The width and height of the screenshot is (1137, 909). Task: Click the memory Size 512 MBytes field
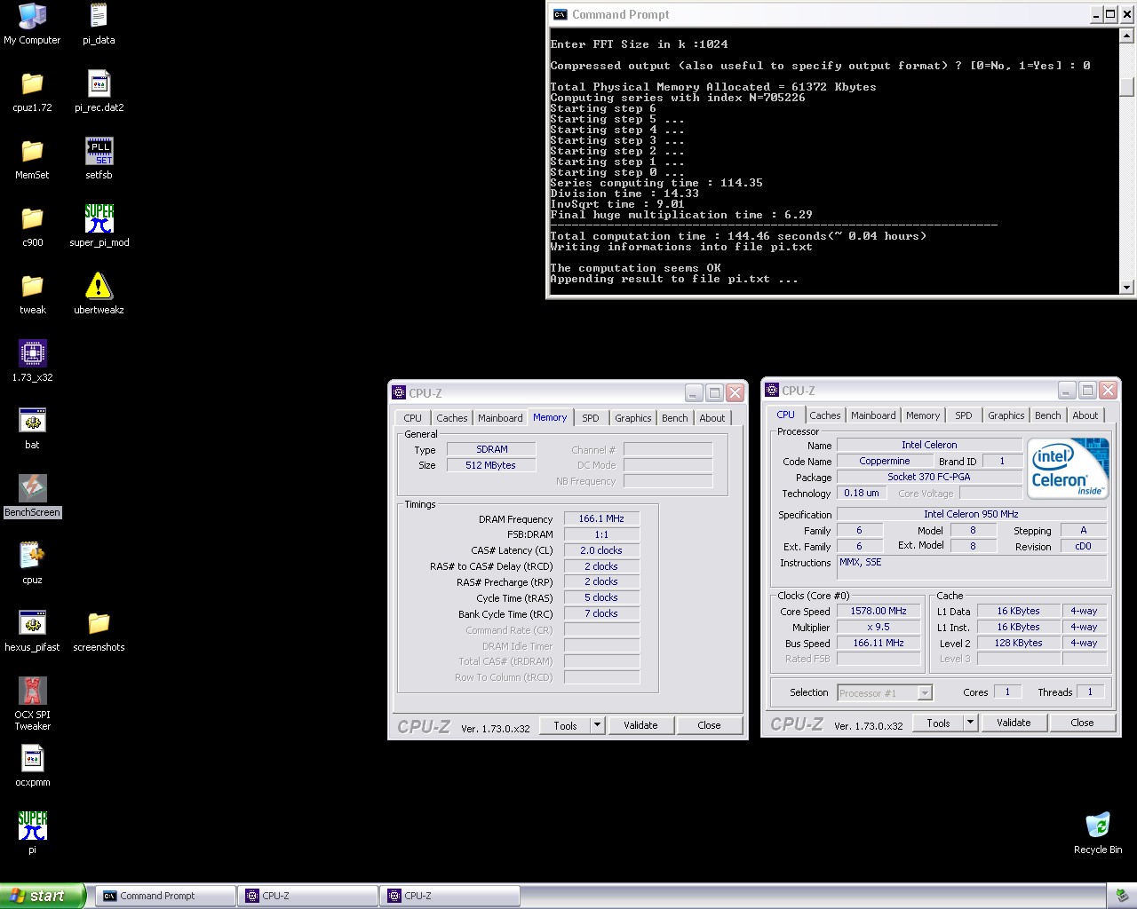tap(491, 465)
